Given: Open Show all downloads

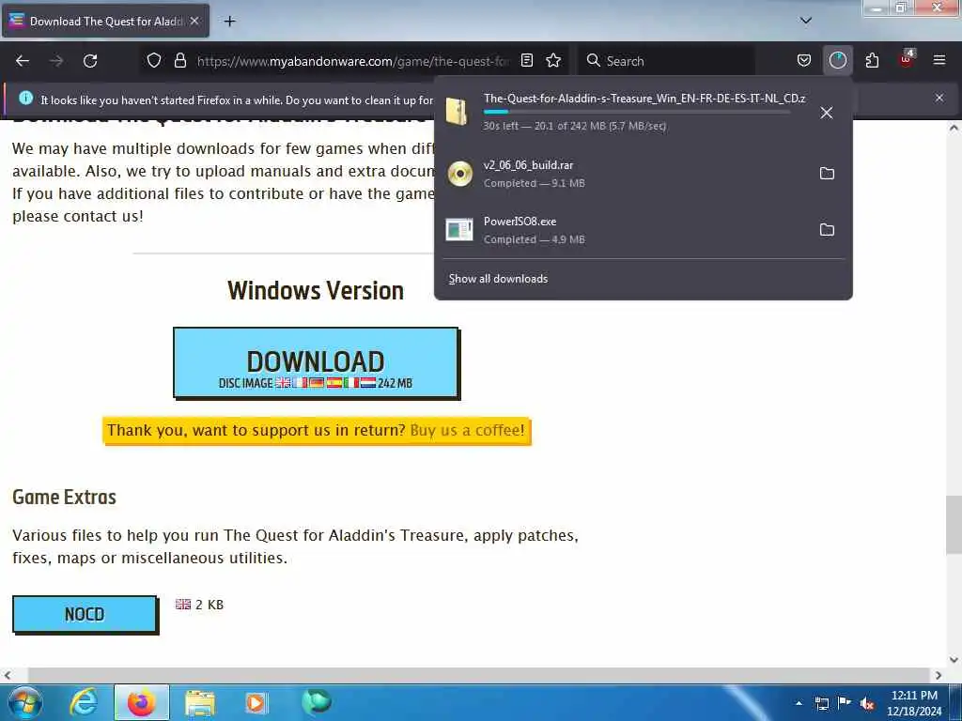Looking at the screenshot, I should tap(498, 279).
